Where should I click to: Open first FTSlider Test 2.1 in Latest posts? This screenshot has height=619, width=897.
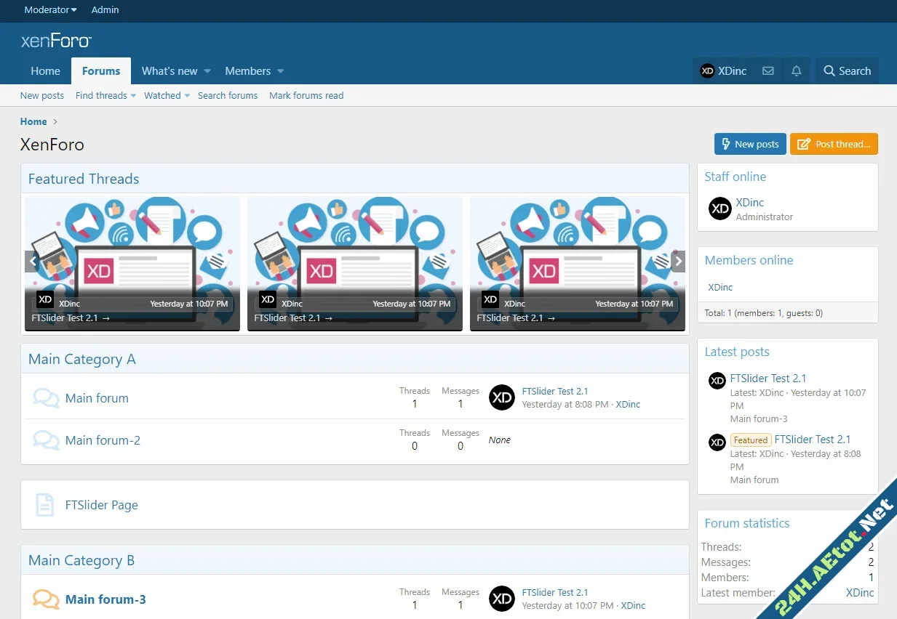pyautogui.click(x=768, y=379)
